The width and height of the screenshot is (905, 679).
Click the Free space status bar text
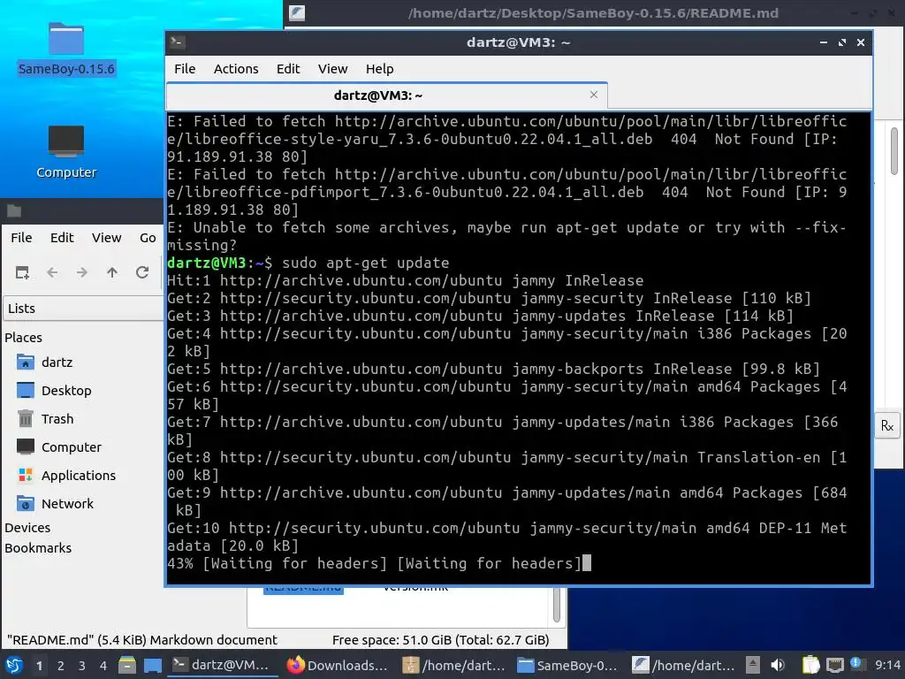pos(440,640)
